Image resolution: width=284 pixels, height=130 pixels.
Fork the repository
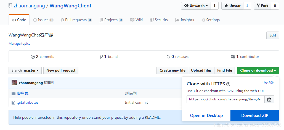pos(262,6)
